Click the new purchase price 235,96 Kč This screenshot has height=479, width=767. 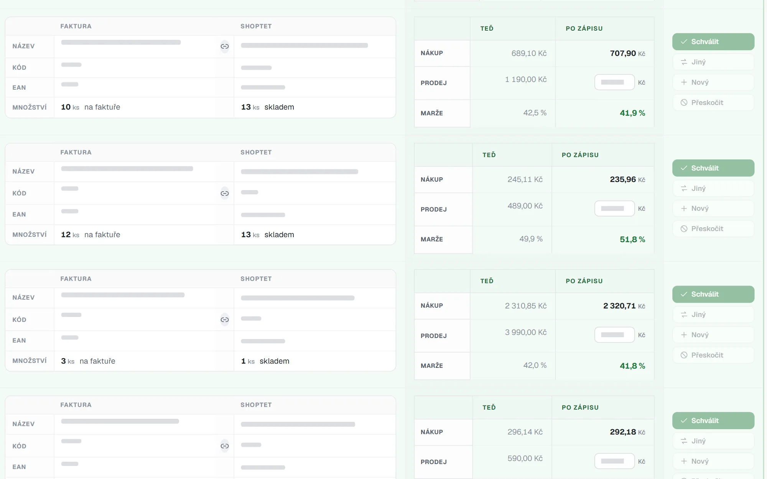tap(627, 179)
